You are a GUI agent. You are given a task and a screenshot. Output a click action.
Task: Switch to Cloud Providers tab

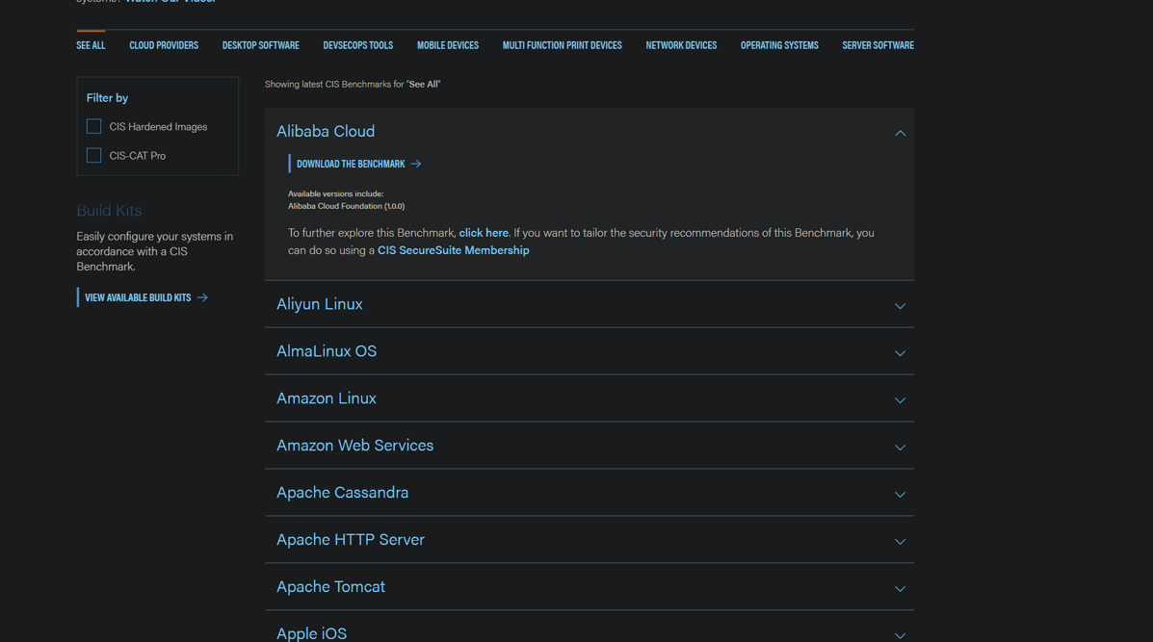tap(164, 45)
